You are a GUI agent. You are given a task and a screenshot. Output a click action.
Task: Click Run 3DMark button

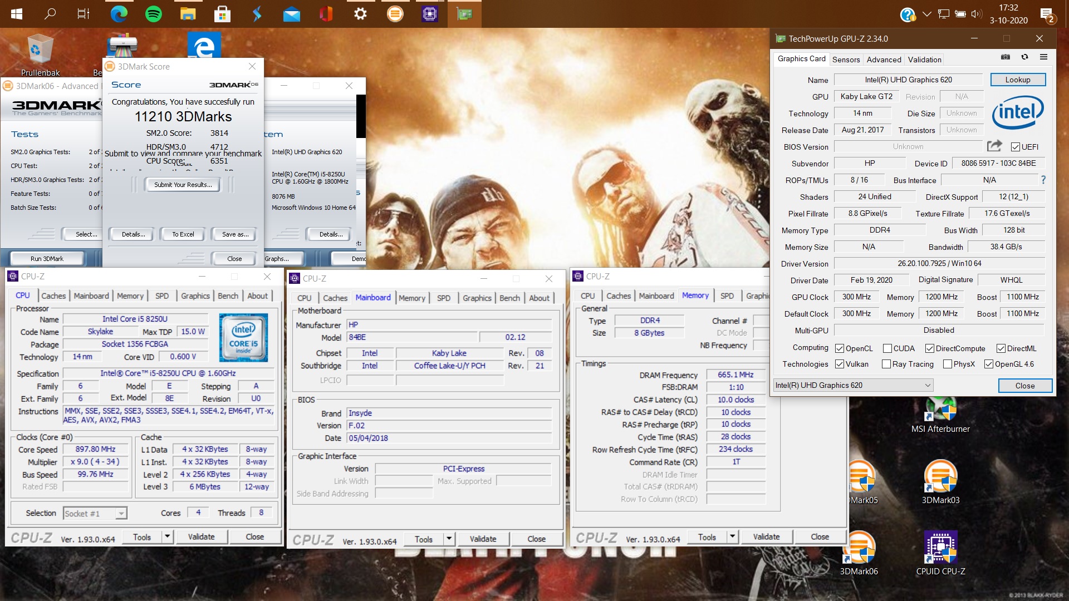(47, 259)
